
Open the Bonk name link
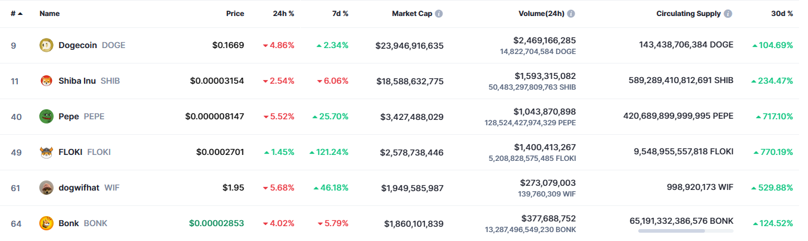68,223
